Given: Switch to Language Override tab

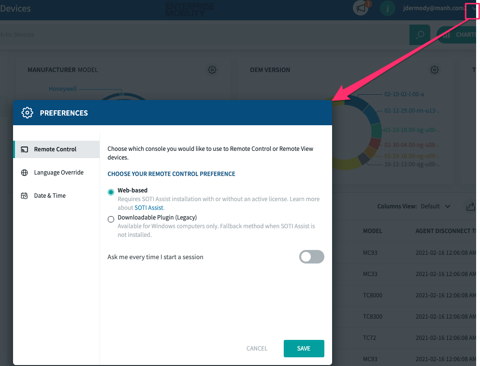Looking at the screenshot, I should pyautogui.click(x=58, y=173).
